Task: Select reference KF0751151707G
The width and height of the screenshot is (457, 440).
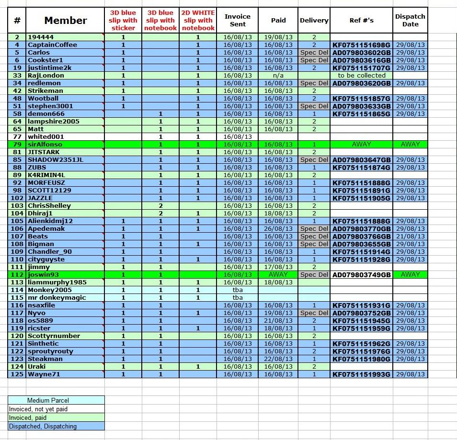Action: (361, 68)
